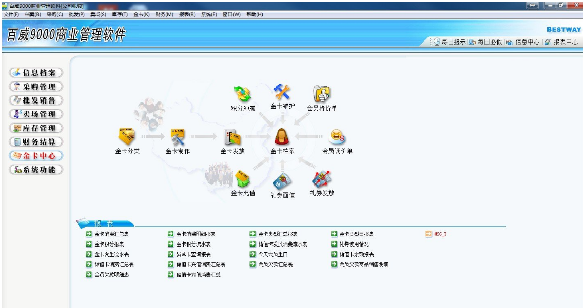
Task: Open the 金卡分类 card category icon
Action: (x=127, y=137)
